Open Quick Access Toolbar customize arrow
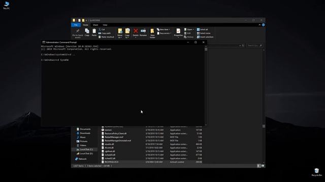The image size is (325, 182). (x=86, y=20)
